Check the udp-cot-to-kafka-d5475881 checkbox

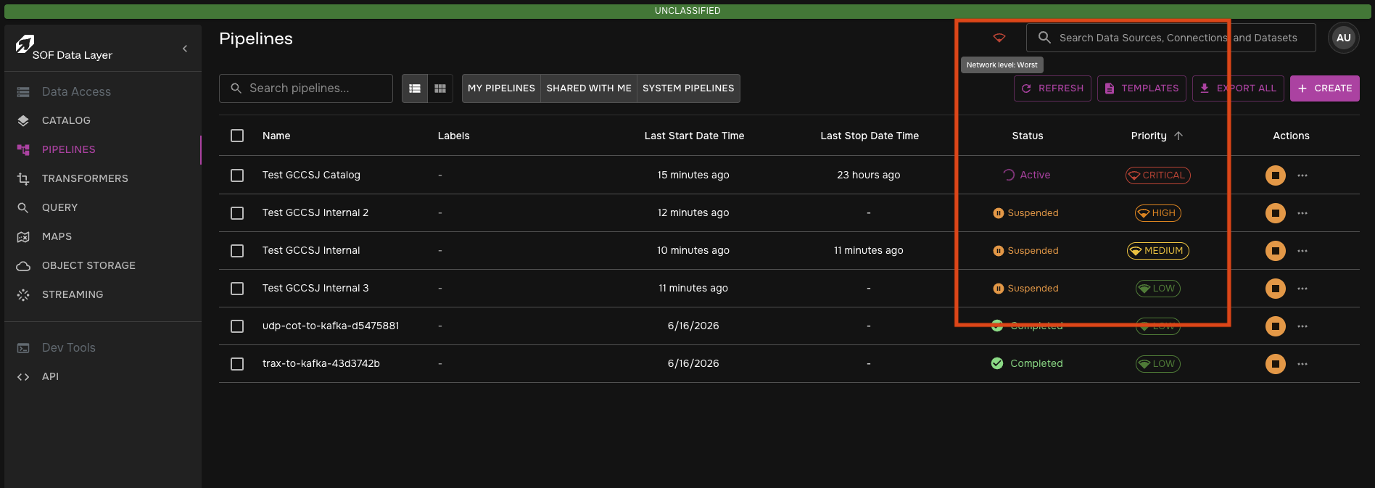click(x=237, y=326)
